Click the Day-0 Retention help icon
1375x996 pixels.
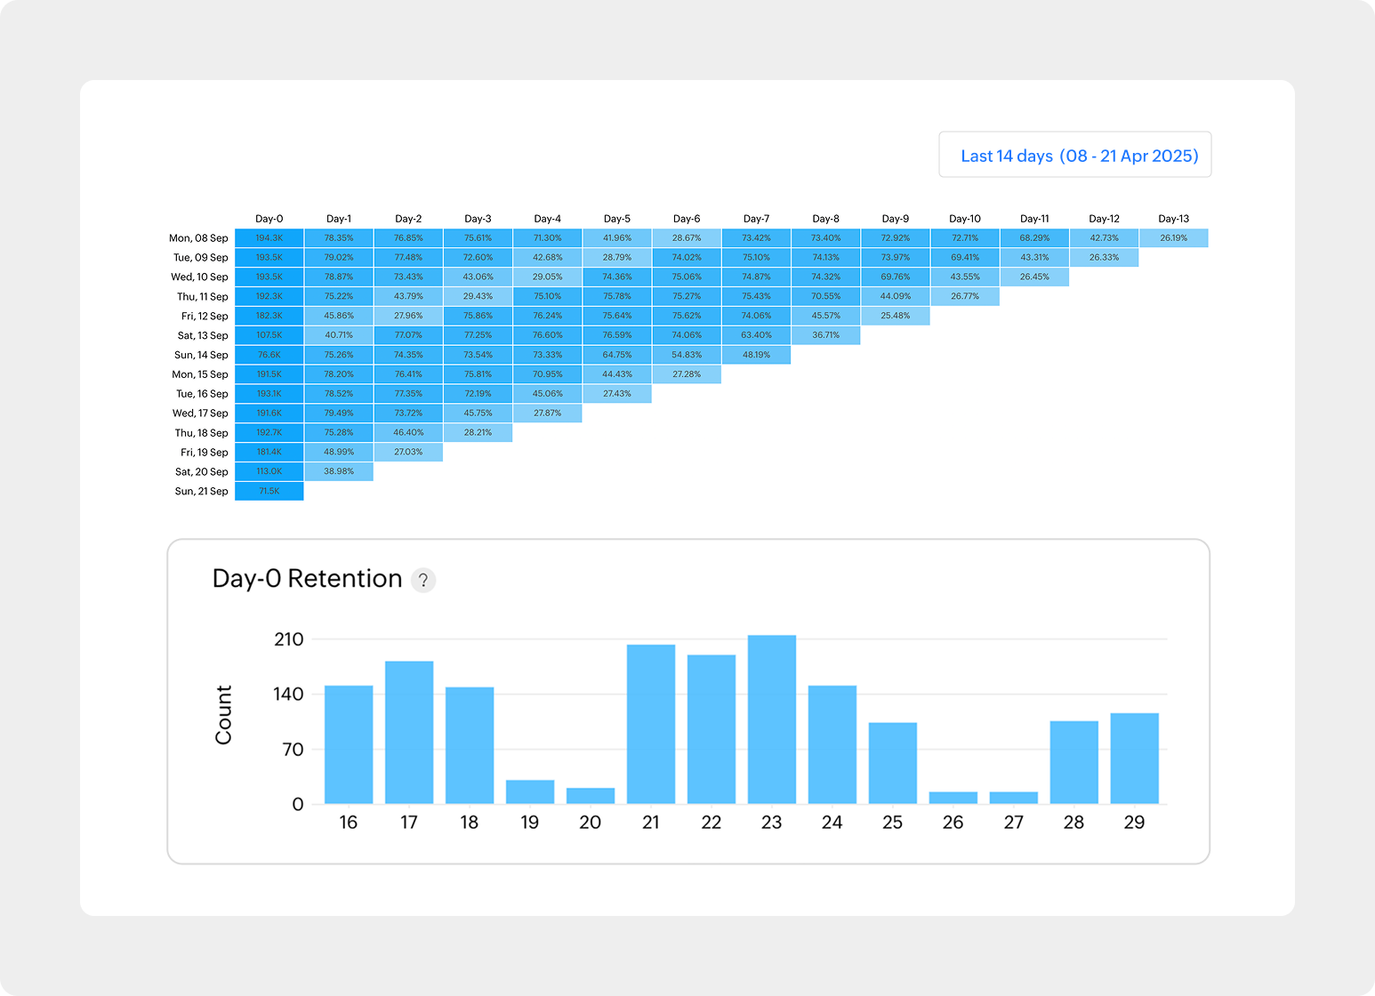(423, 580)
